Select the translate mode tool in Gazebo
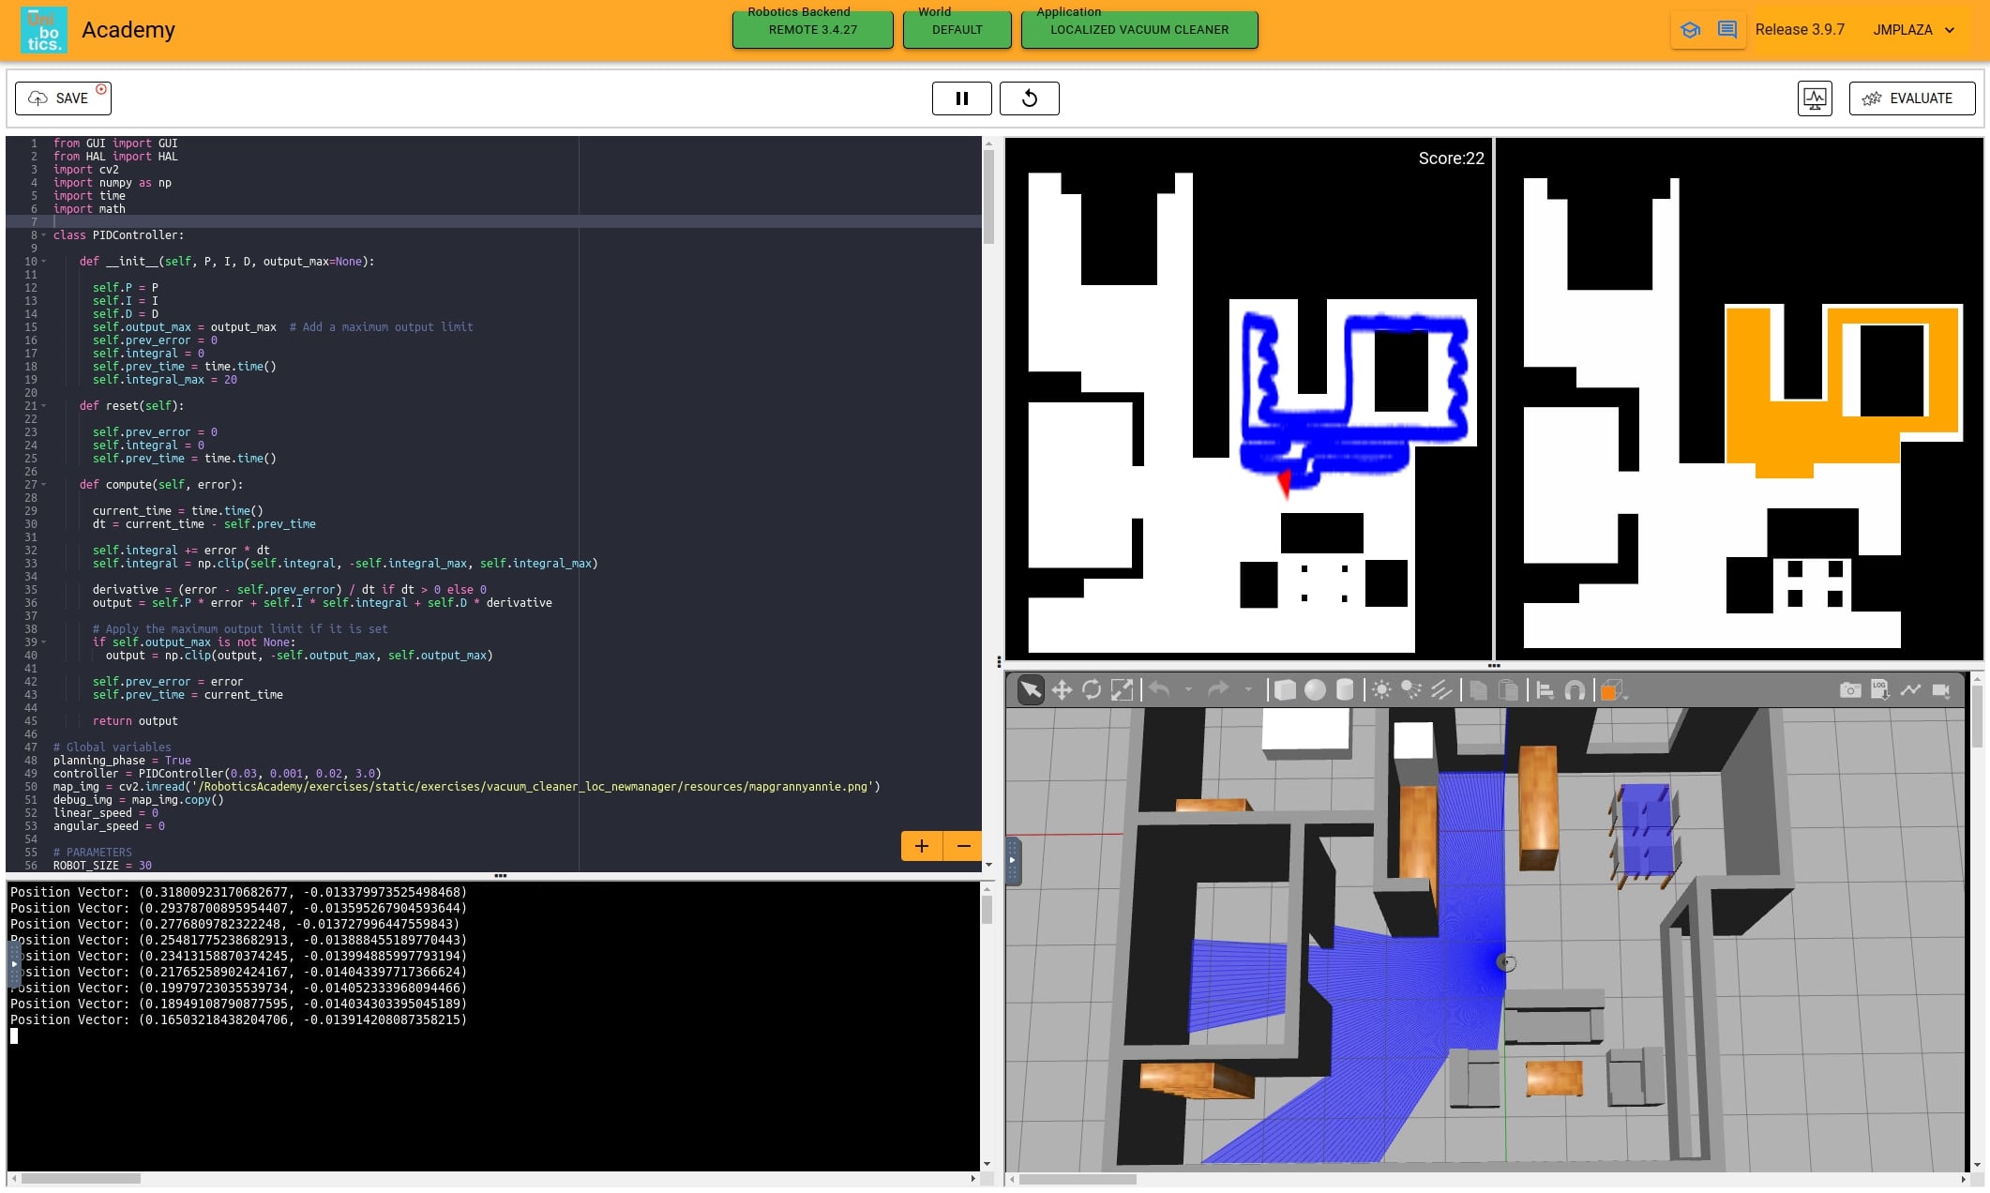The image size is (1990, 1193). click(1062, 690)
